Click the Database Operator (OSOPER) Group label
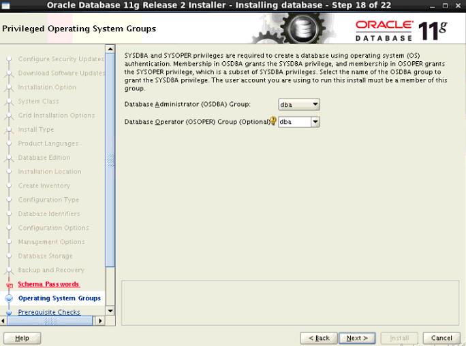Image resolution: width=466 pixels, height=346 pixels. [197, 122]
